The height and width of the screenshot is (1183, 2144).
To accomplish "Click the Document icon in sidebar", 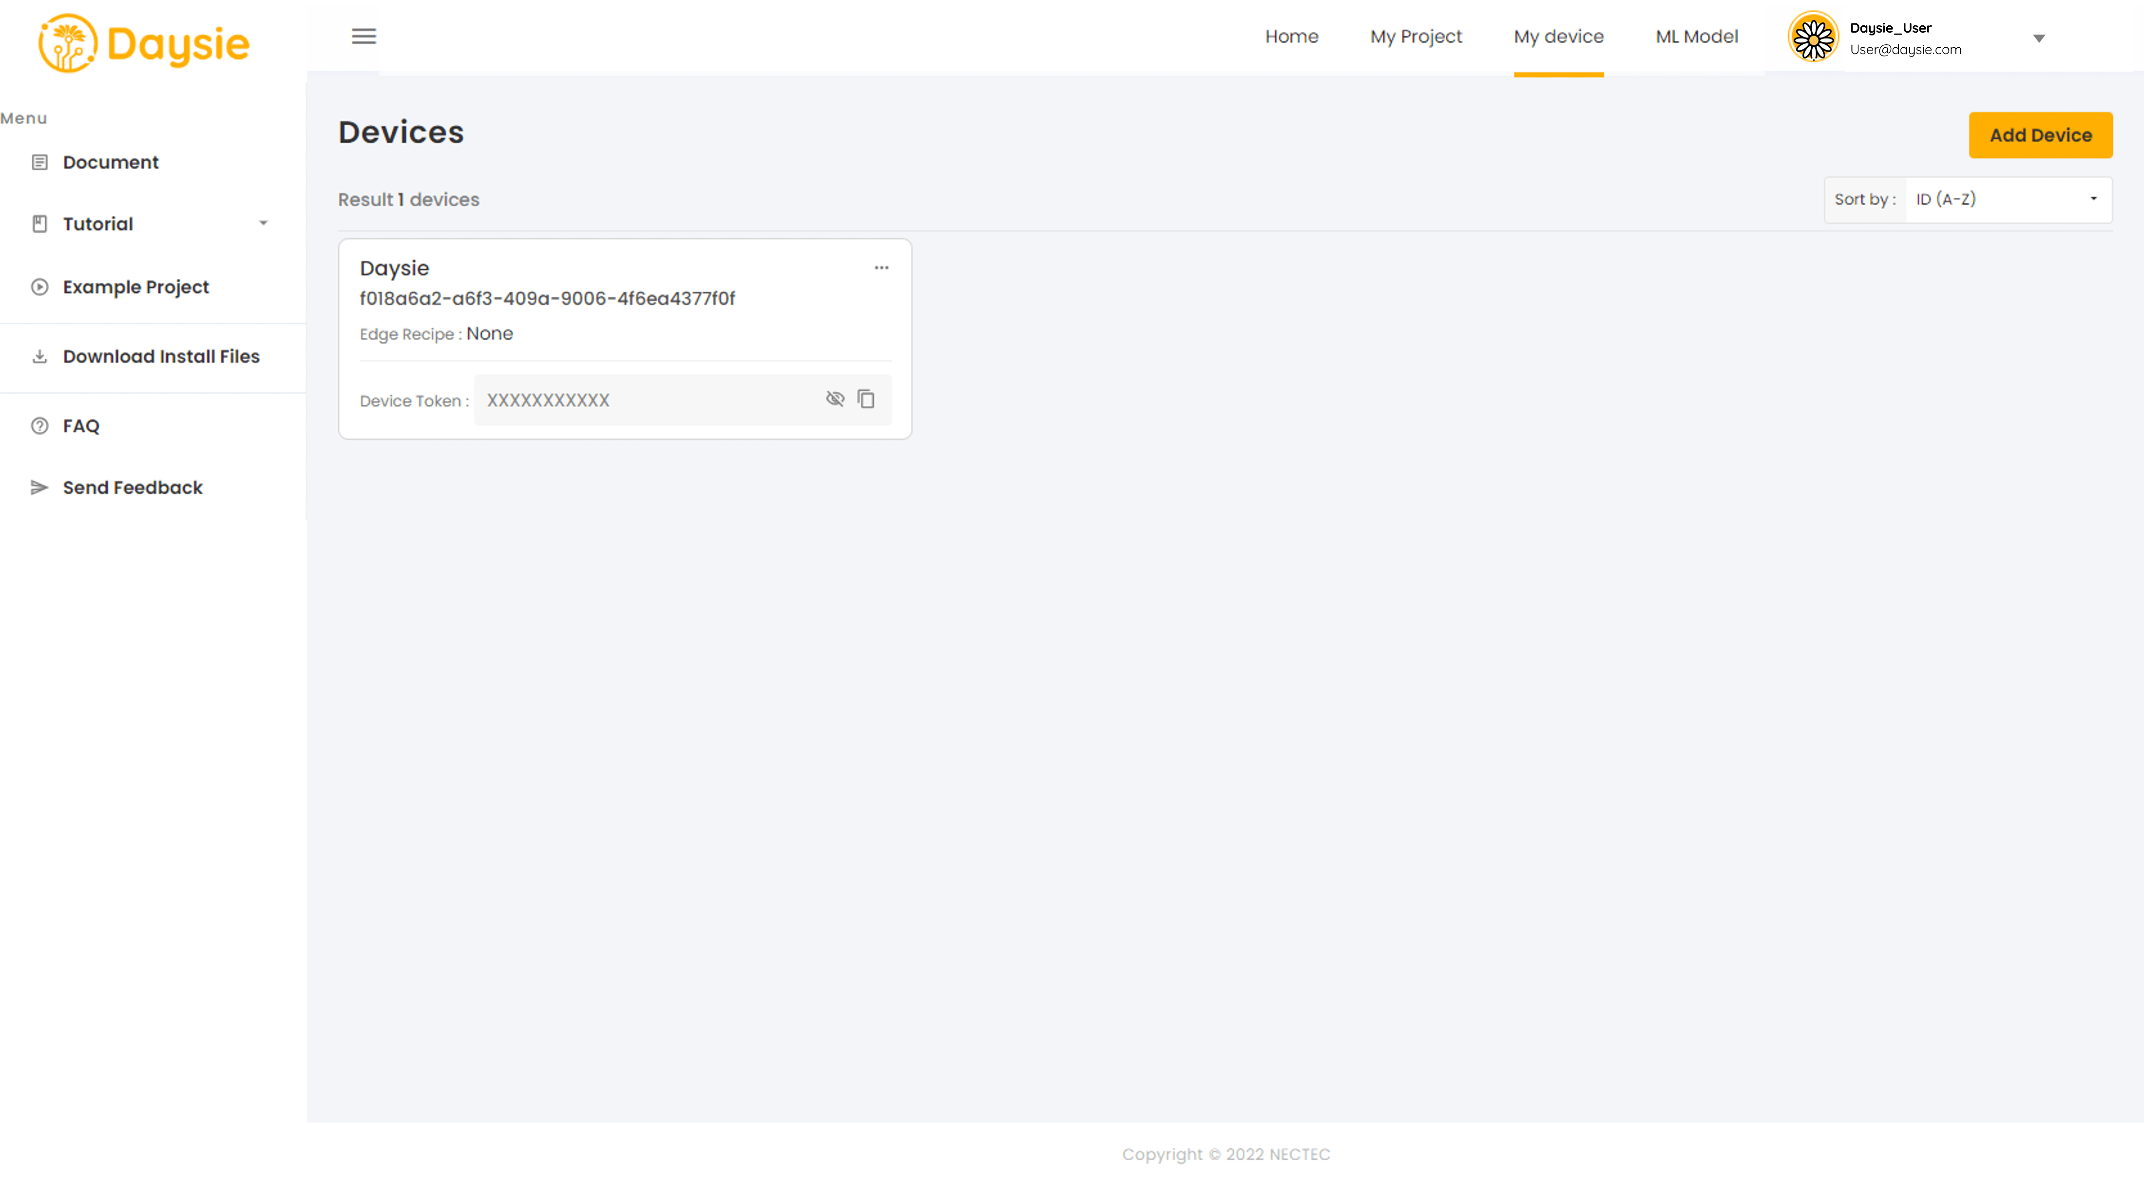I will (39, 162).
